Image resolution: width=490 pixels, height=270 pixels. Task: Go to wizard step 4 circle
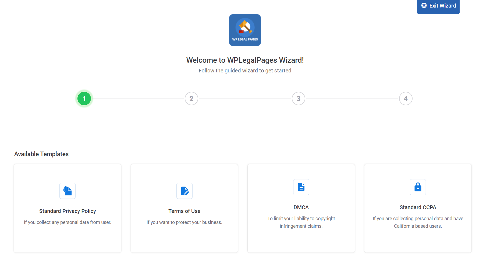coord(406,99)
